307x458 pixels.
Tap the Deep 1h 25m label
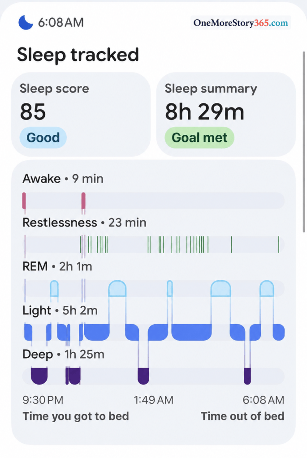click(64, 354)
